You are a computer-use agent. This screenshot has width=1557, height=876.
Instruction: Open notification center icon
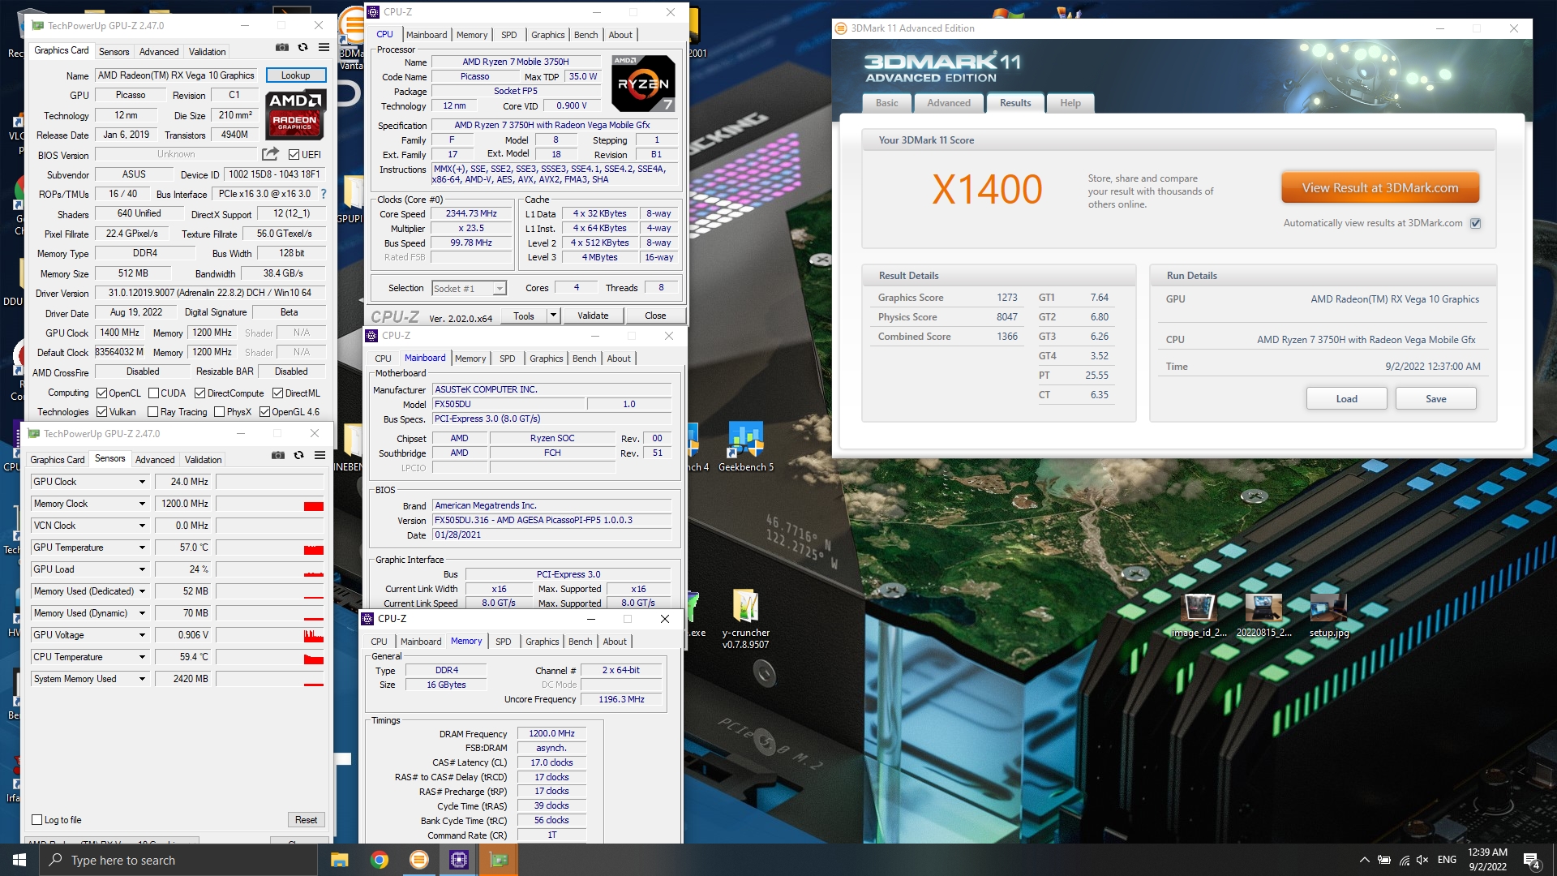point(1531,860)
